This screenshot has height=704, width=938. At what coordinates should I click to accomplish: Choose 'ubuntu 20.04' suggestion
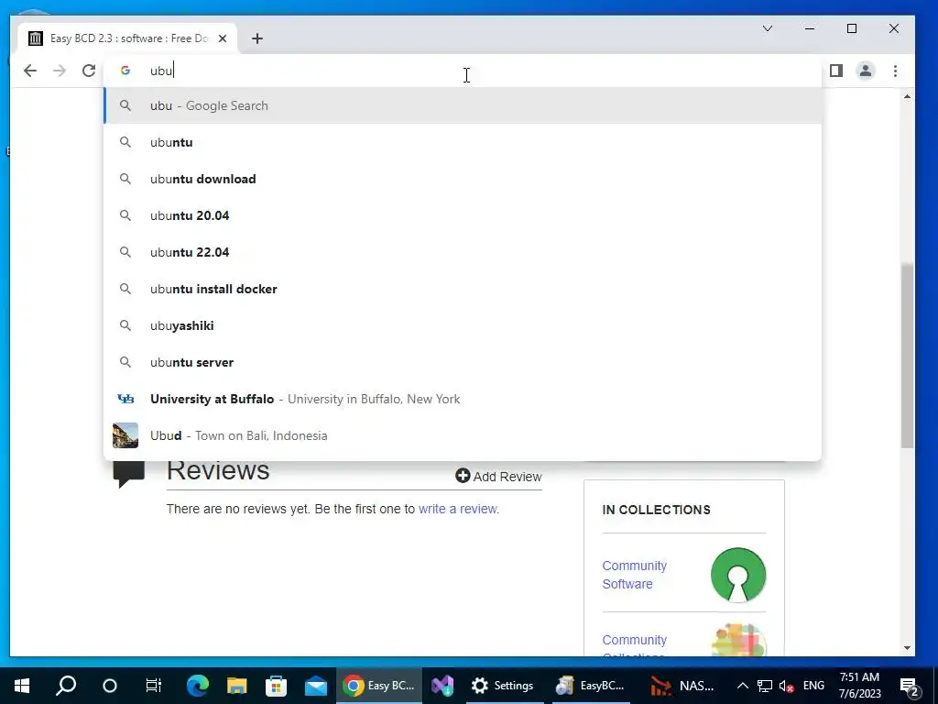pos(463,215)
